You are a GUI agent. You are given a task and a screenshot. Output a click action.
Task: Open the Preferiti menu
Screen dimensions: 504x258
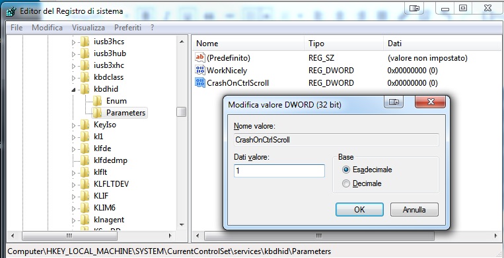(x=128, y=28)
